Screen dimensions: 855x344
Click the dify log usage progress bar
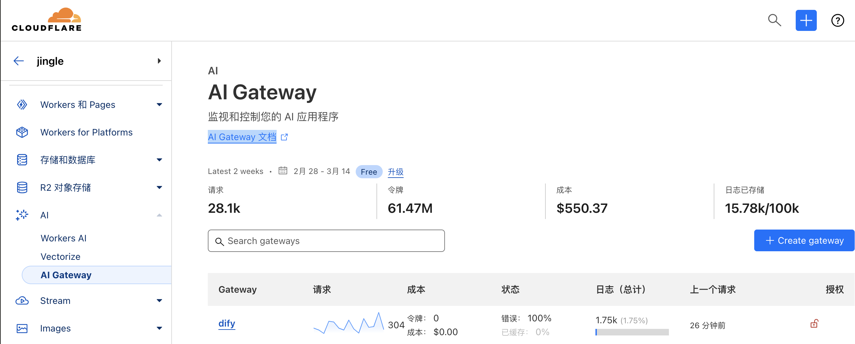pyautogui.click(x=632, y=332)
